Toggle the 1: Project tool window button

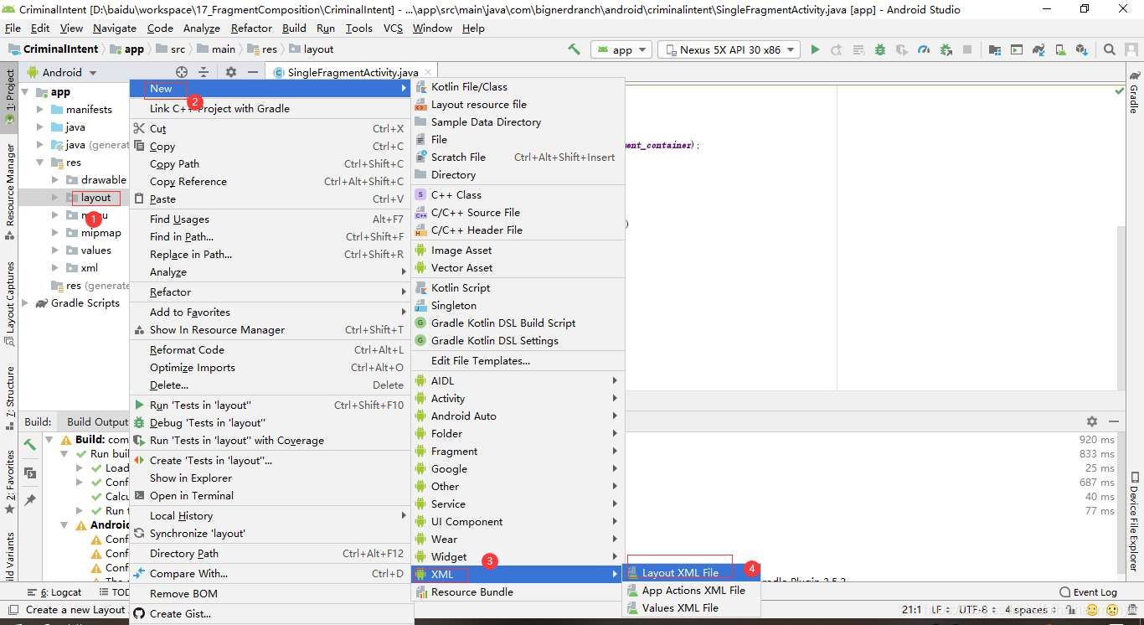9,96
